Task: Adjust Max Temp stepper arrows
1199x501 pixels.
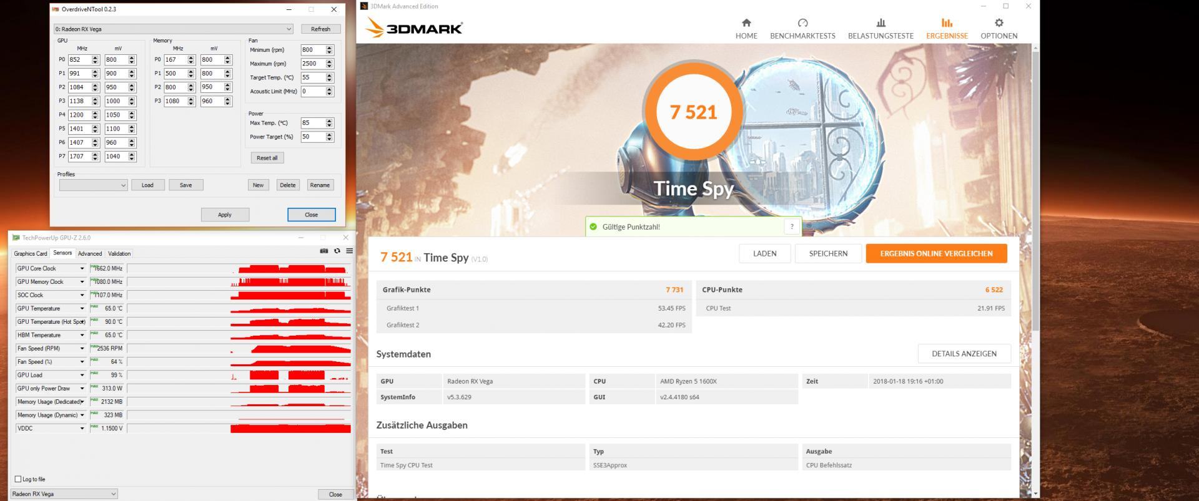Action: [x=330, y=123]
